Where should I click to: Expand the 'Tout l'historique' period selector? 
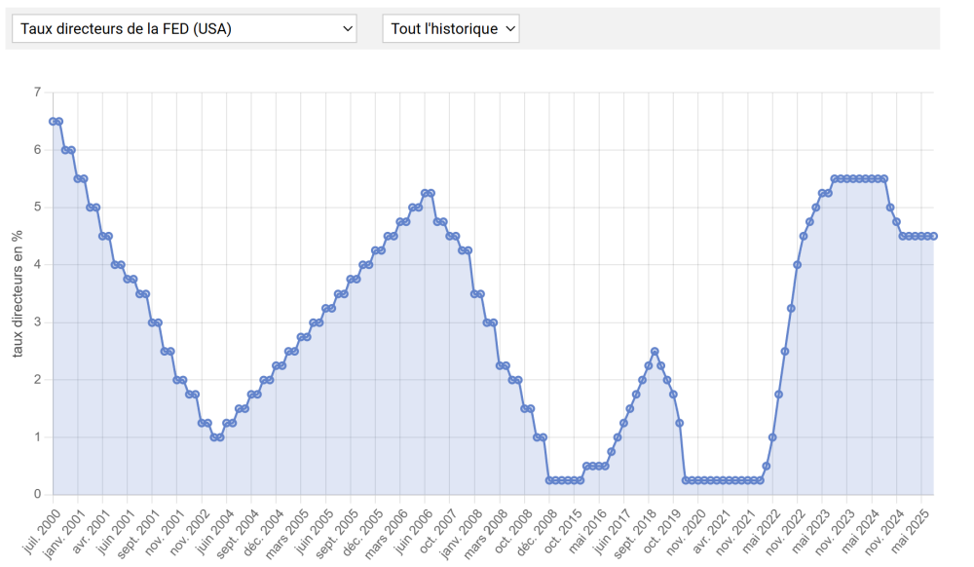451,29
